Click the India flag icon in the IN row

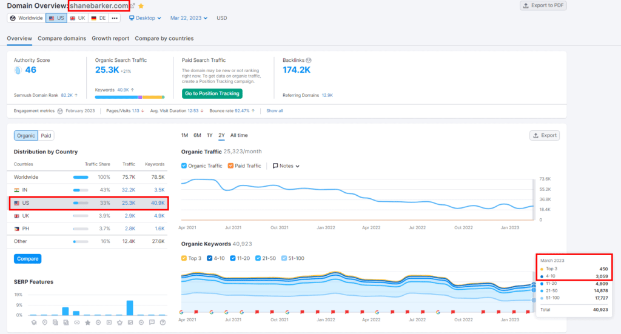point(16,190)
